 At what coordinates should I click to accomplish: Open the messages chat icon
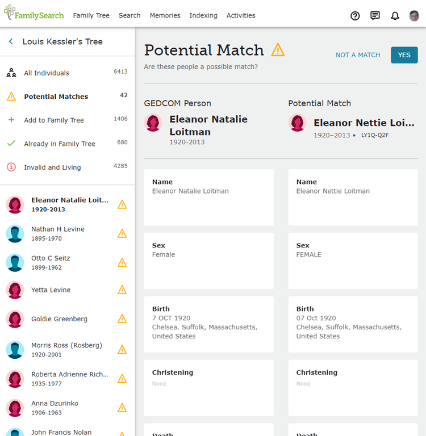coord(375,15)
